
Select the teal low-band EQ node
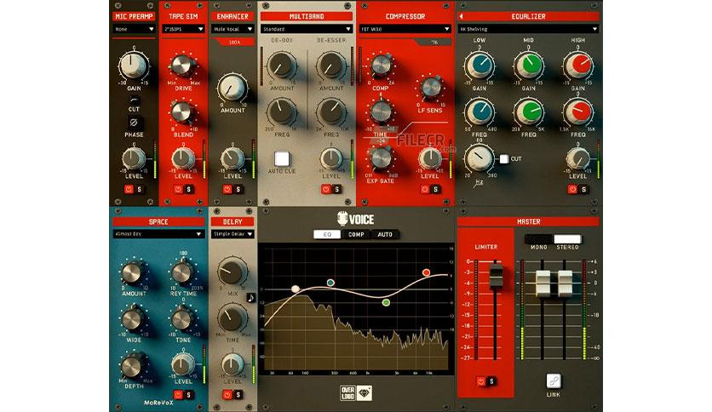[330, 283]
